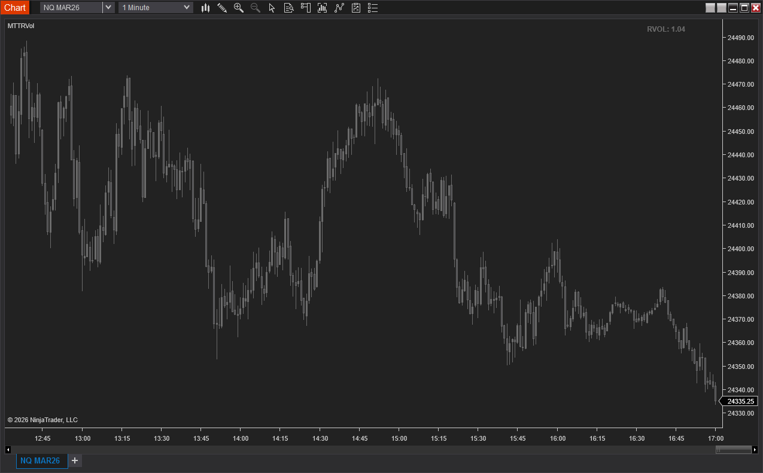Open the Indicators icon
Image resolution: width=763 pixels, height=473 pixels.
322,8
